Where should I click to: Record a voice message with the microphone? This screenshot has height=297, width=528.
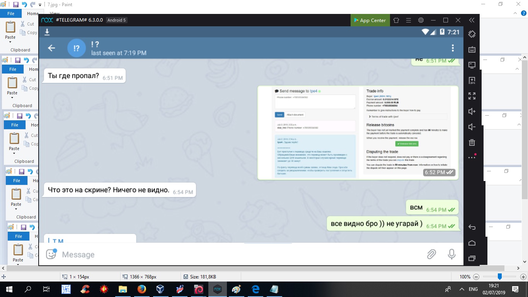[451, 254]
